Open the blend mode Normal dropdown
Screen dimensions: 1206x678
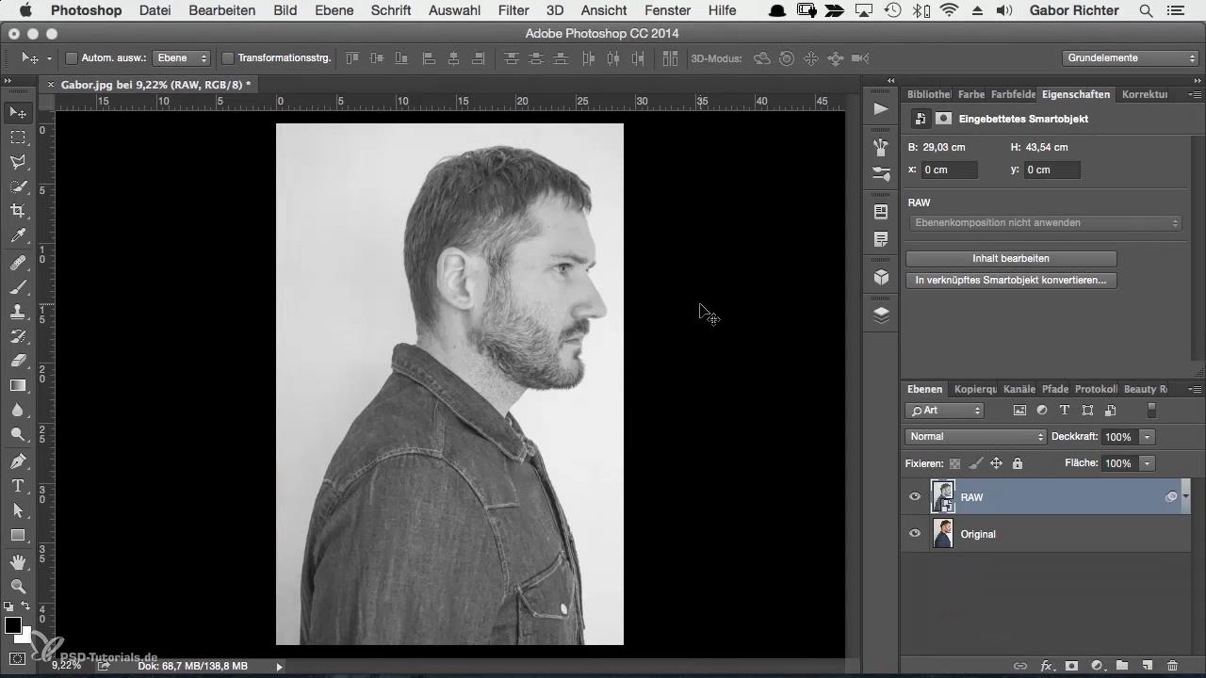[975, 437]
